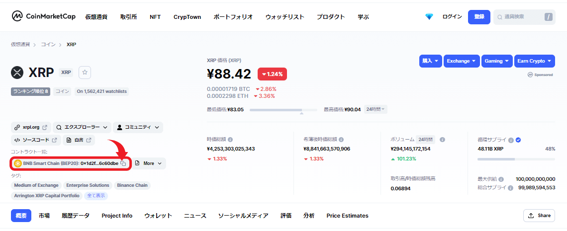Click the Enterprise Solutions tag
This screenshot has height=231, width=567.
coord(88,185)
